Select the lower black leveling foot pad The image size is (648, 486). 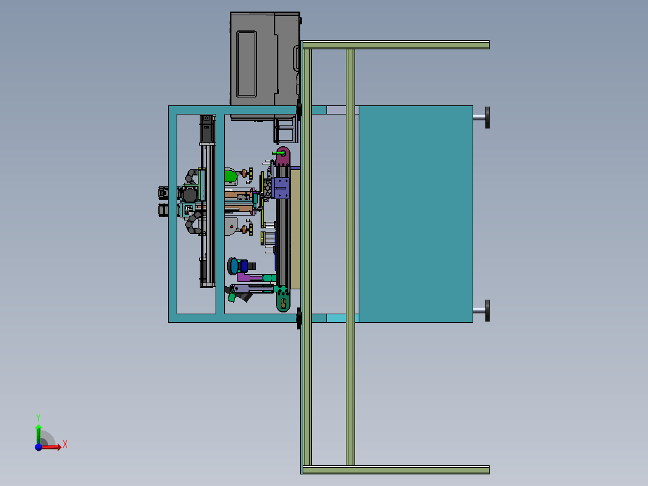pos(488,311)
